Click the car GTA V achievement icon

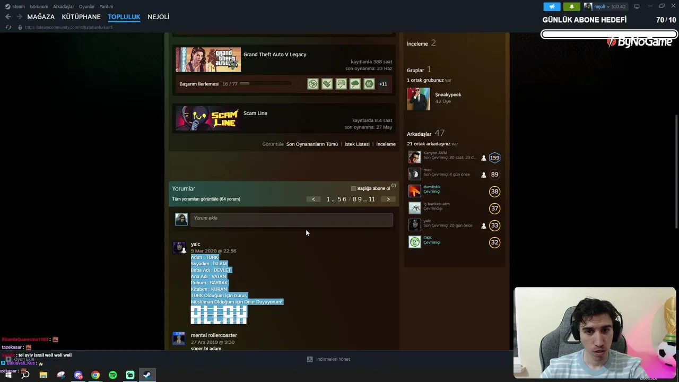click(341, 84)
